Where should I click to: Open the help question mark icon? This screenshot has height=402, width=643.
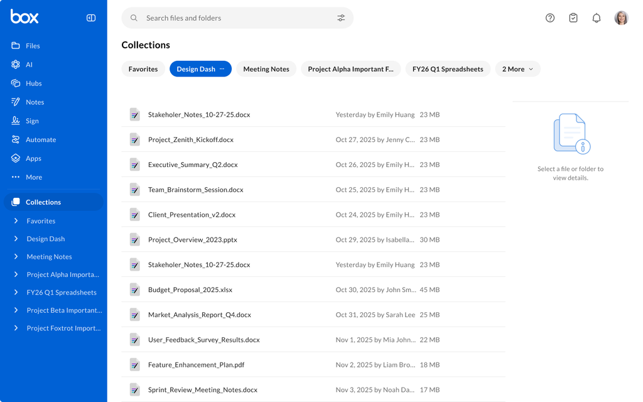click(x=550, y=18)
